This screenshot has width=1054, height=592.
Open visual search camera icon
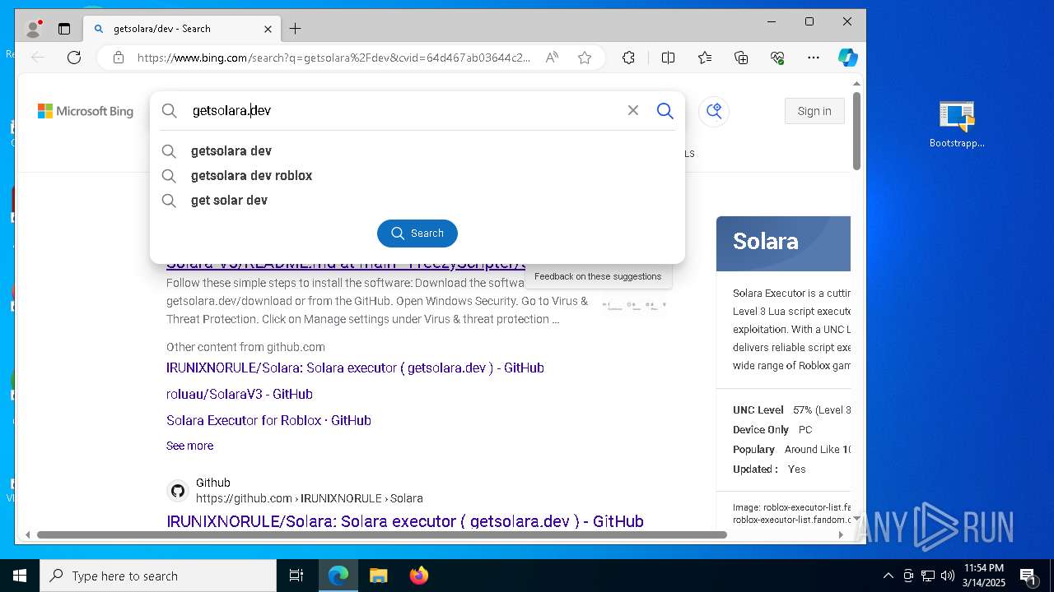click(x=714, y=111)
